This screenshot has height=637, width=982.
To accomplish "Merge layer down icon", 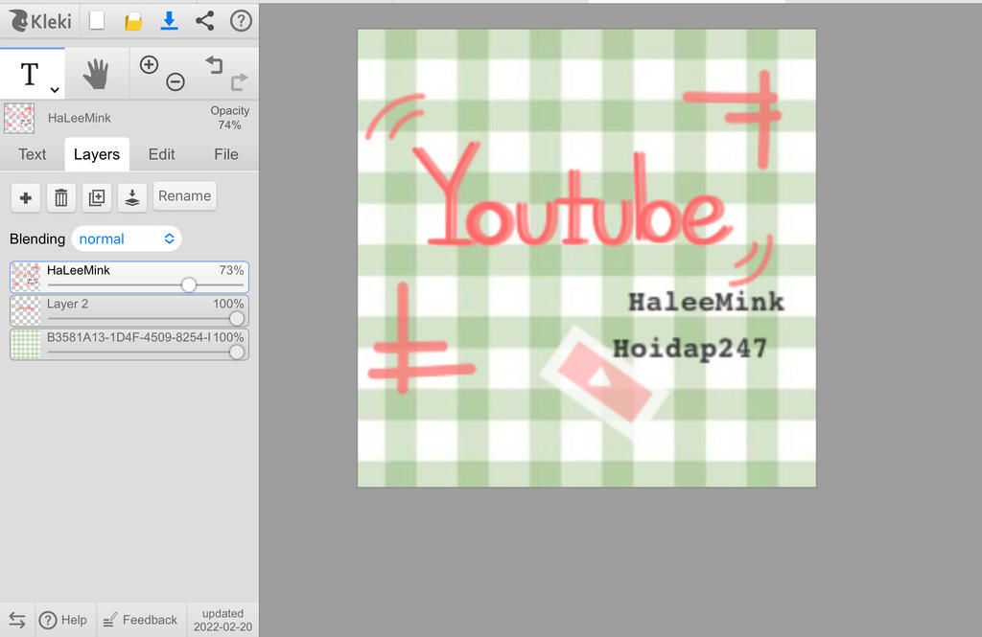I will point(132,197).
